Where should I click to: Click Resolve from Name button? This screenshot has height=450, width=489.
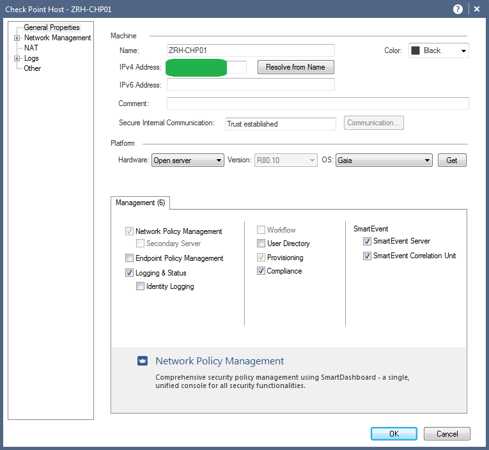(x=296, y=67)
